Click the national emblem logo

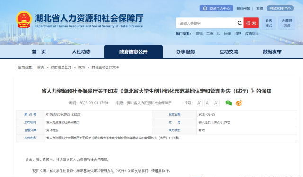coord(24,19)
